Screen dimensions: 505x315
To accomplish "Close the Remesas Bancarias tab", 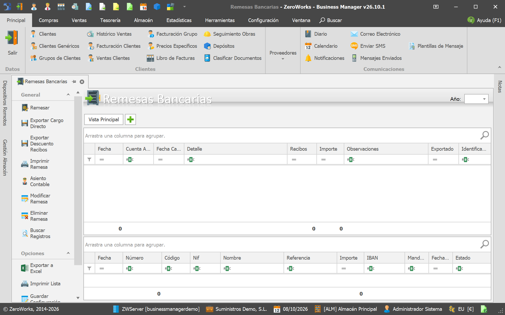I will (x=82, y=82).
